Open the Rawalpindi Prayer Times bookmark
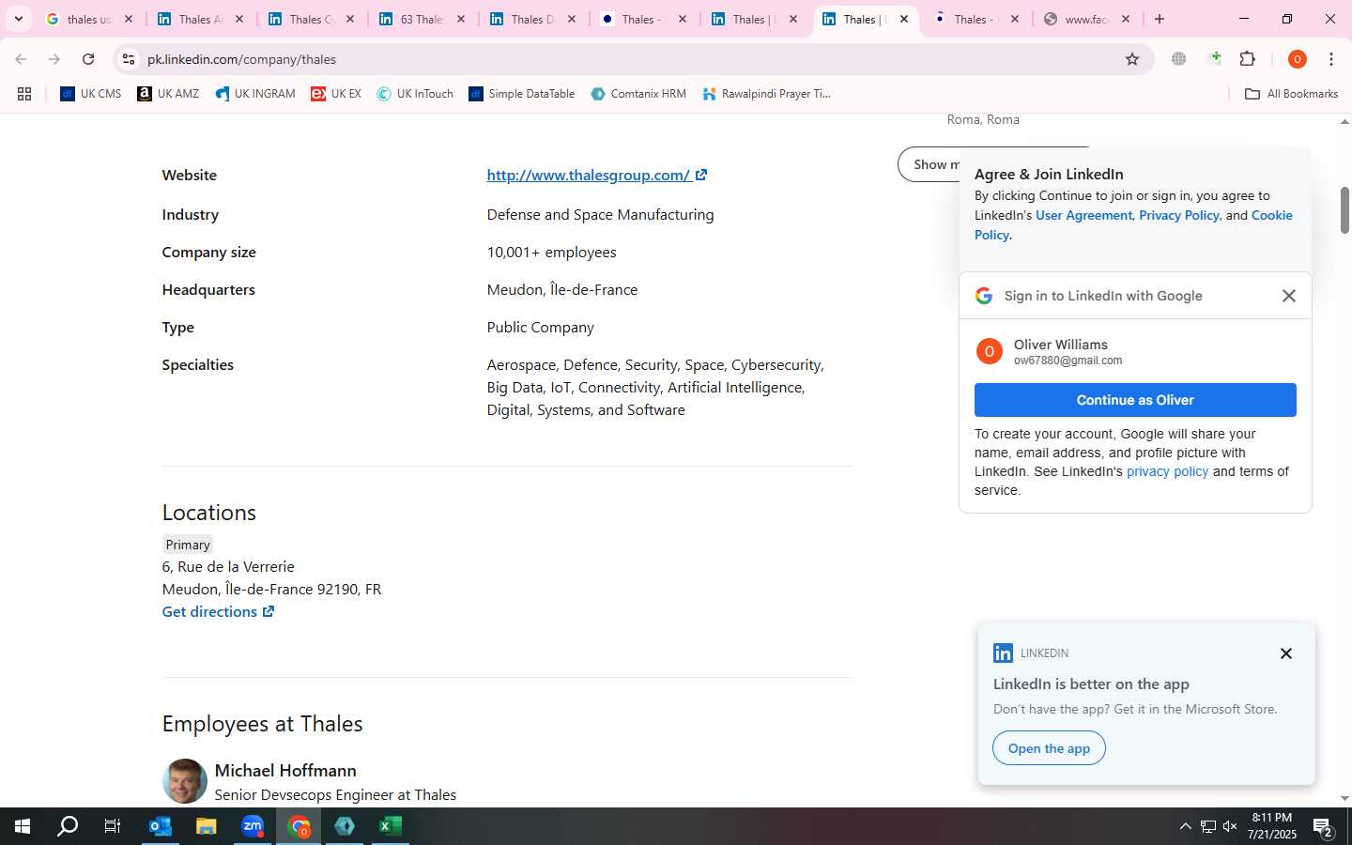This screenshot has height=845, width=1352. click(x=767, y=94)
